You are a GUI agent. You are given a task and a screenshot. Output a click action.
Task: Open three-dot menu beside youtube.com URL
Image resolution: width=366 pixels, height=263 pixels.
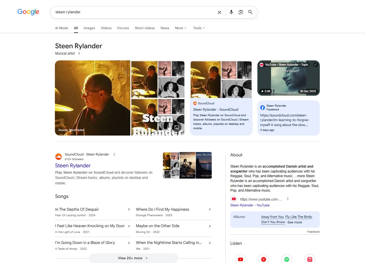(288, 199)
